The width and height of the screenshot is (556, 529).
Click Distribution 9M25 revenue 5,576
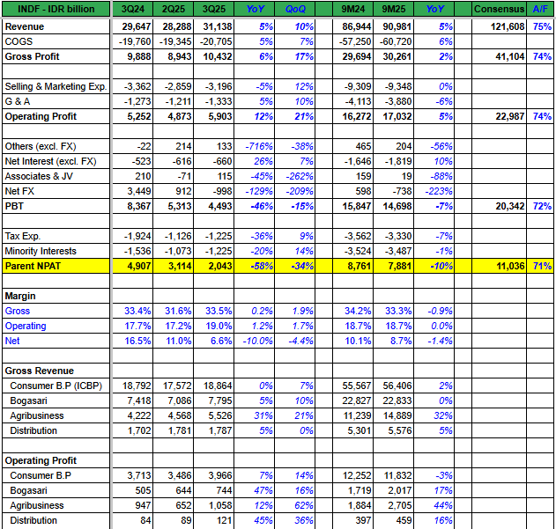[x=400, y=430]
